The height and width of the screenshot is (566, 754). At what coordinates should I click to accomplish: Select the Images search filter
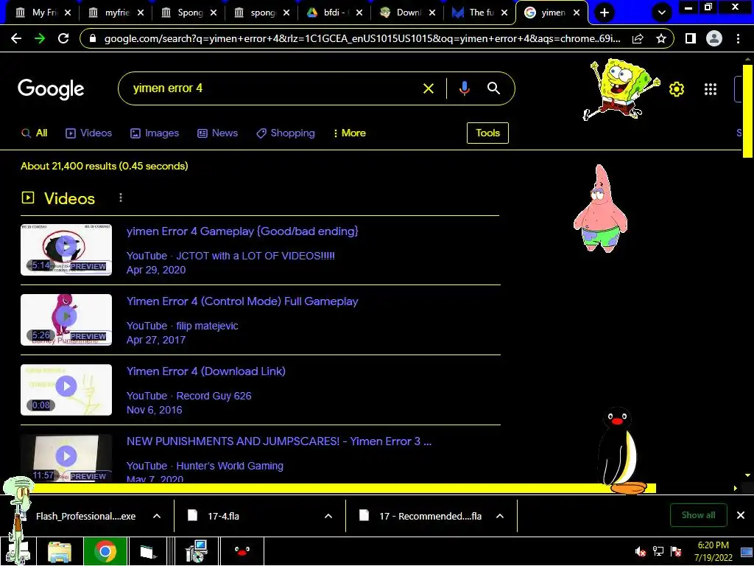pos(155,133)
